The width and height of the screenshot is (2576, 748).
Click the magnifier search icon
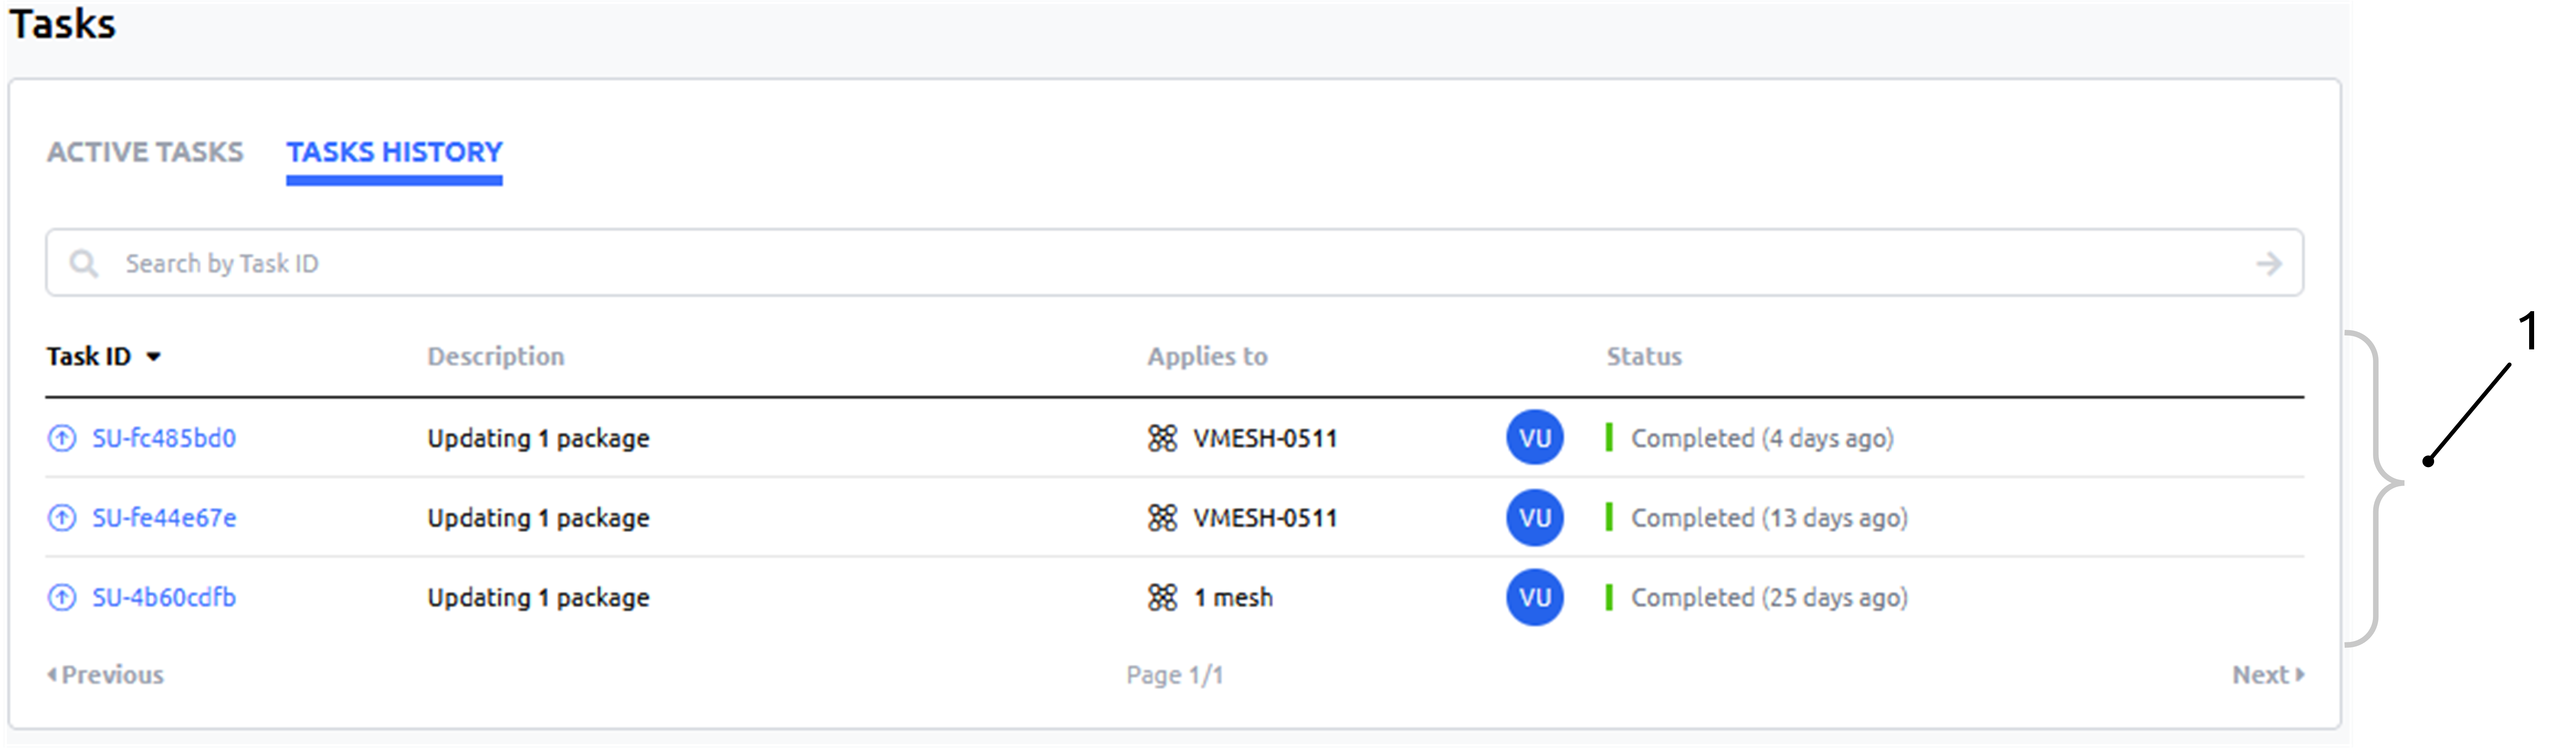[84, 264]
